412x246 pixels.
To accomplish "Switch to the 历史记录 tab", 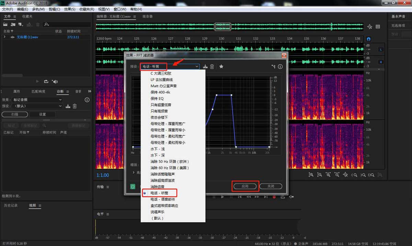I will [x=11, y=205].
